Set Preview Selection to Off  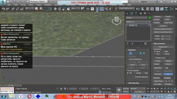point(128,73)
